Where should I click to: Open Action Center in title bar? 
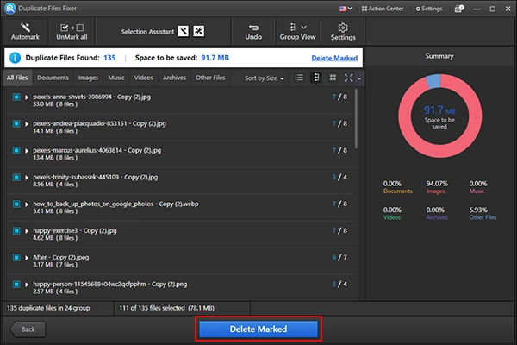coord(382,9)
